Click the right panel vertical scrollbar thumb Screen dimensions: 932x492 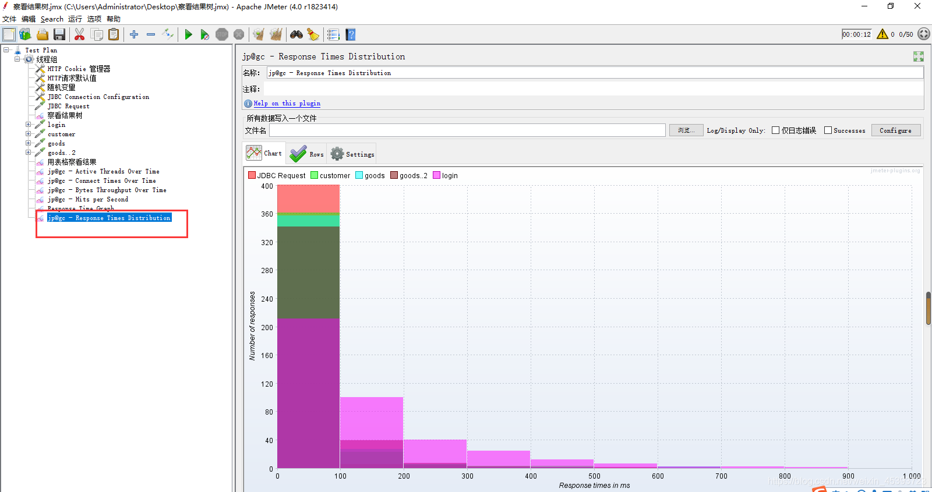(x=929, y=308)
